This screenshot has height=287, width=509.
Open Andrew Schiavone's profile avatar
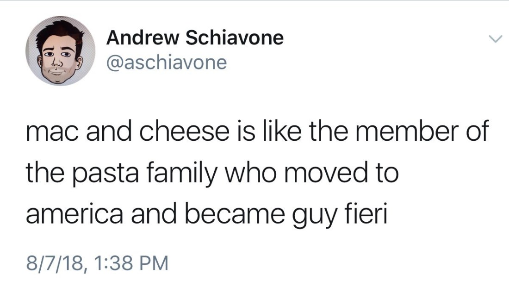60,51
